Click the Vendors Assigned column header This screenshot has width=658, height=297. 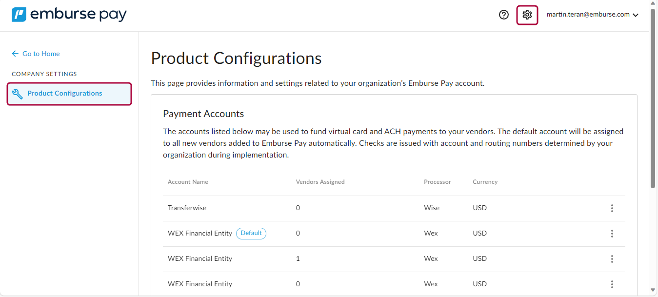(320, 182)
